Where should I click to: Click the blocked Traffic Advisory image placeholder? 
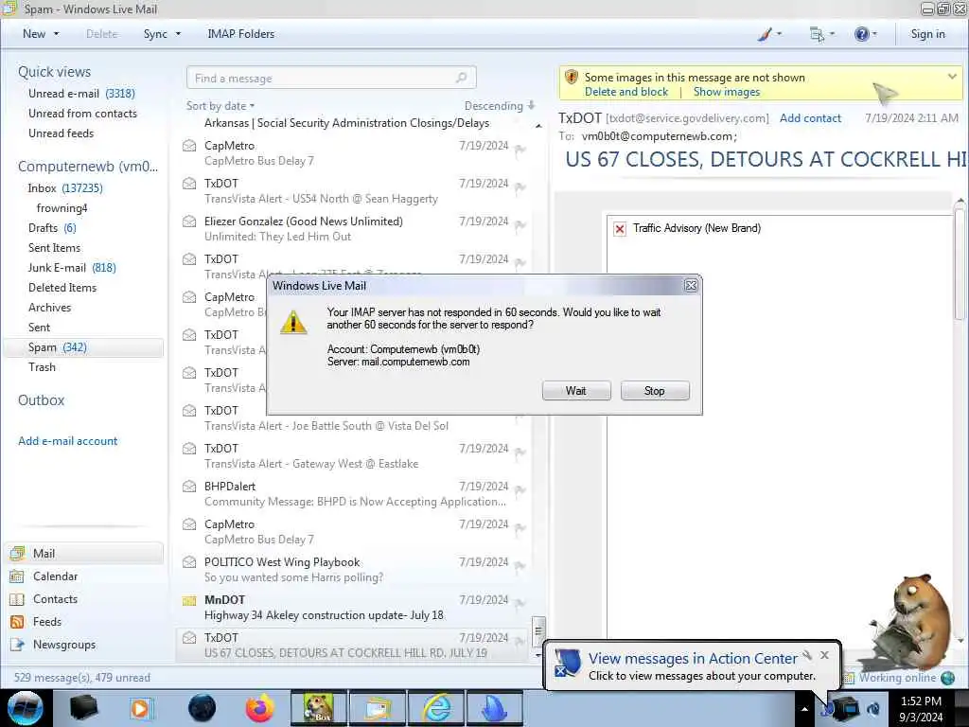(x=620, y=229)
